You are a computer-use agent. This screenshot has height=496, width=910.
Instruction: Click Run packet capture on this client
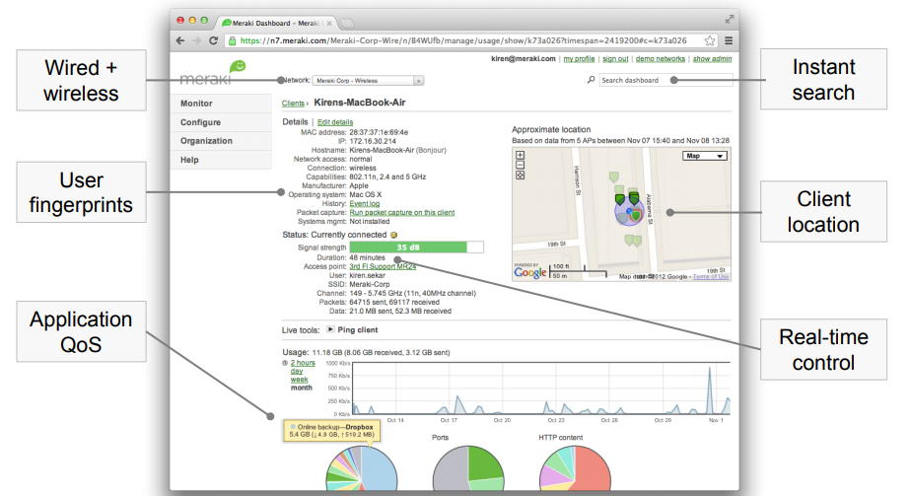point(402,212)
